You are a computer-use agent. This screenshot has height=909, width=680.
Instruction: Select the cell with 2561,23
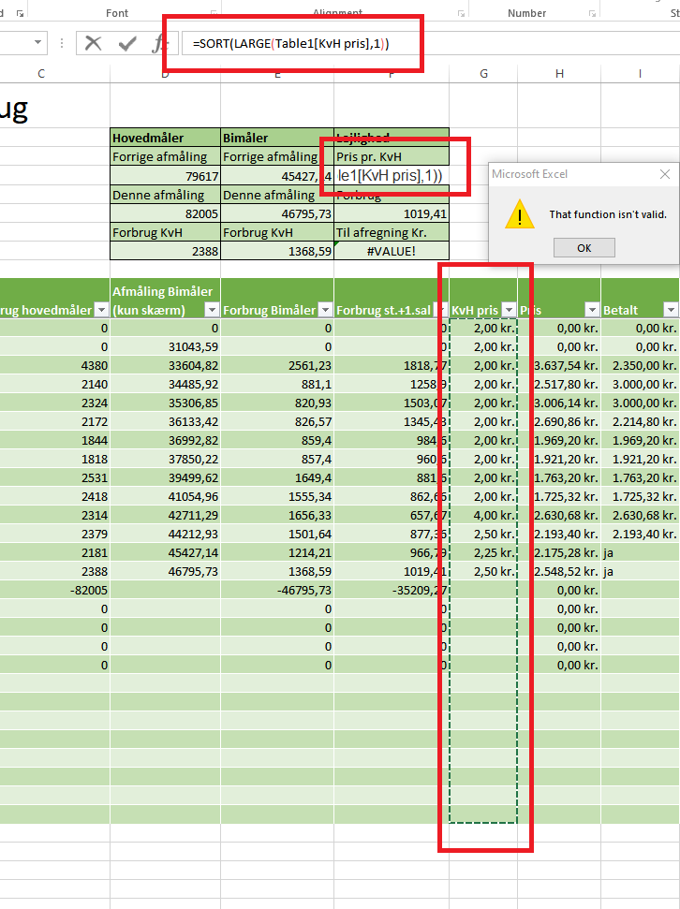coord(277,365)
